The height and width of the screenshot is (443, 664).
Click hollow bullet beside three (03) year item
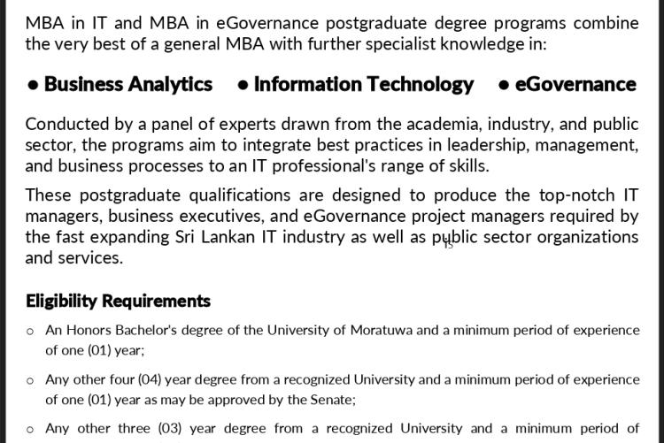tap(30, 430)
